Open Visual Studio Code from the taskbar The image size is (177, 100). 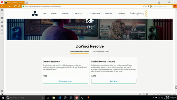point(59,98)
